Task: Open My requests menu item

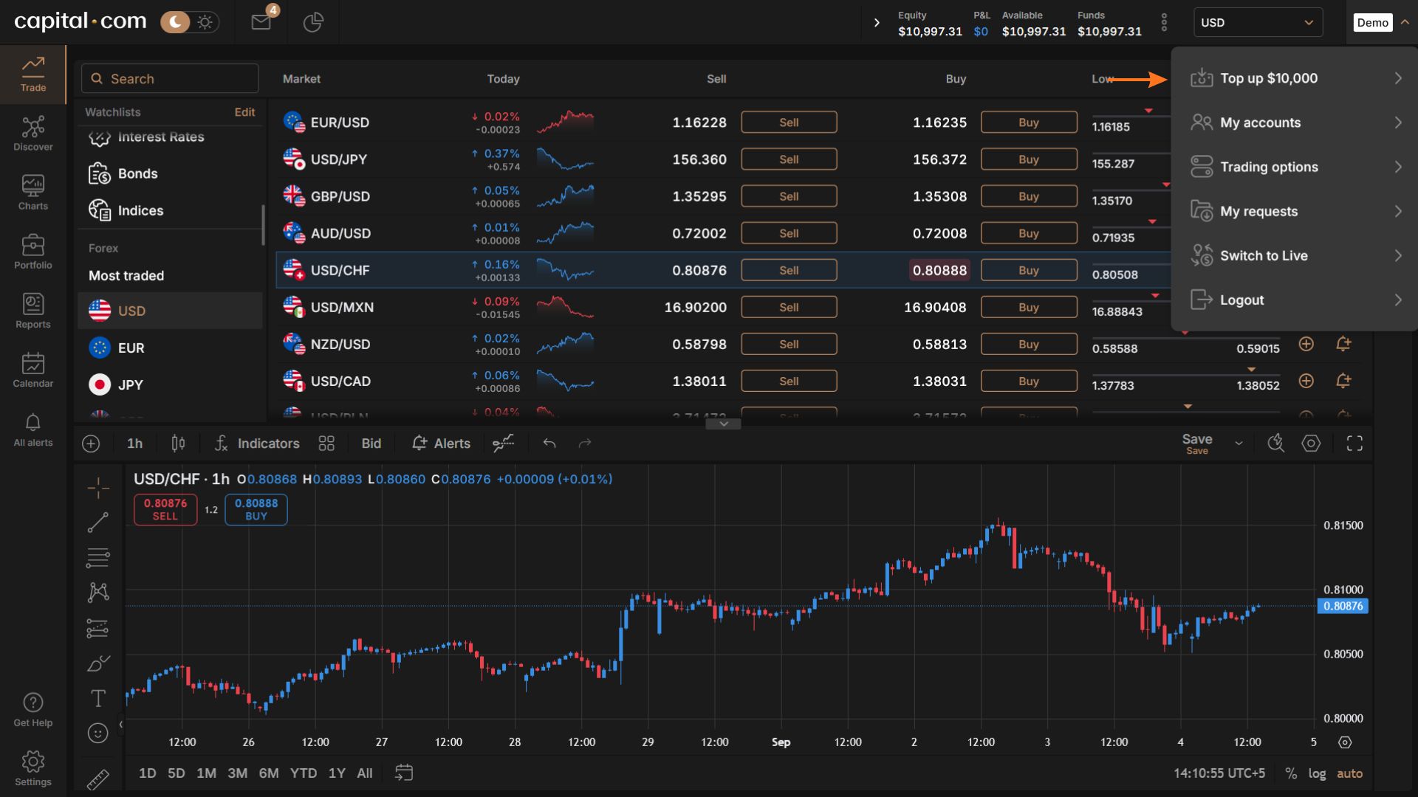Action: tap(1295, 211)
